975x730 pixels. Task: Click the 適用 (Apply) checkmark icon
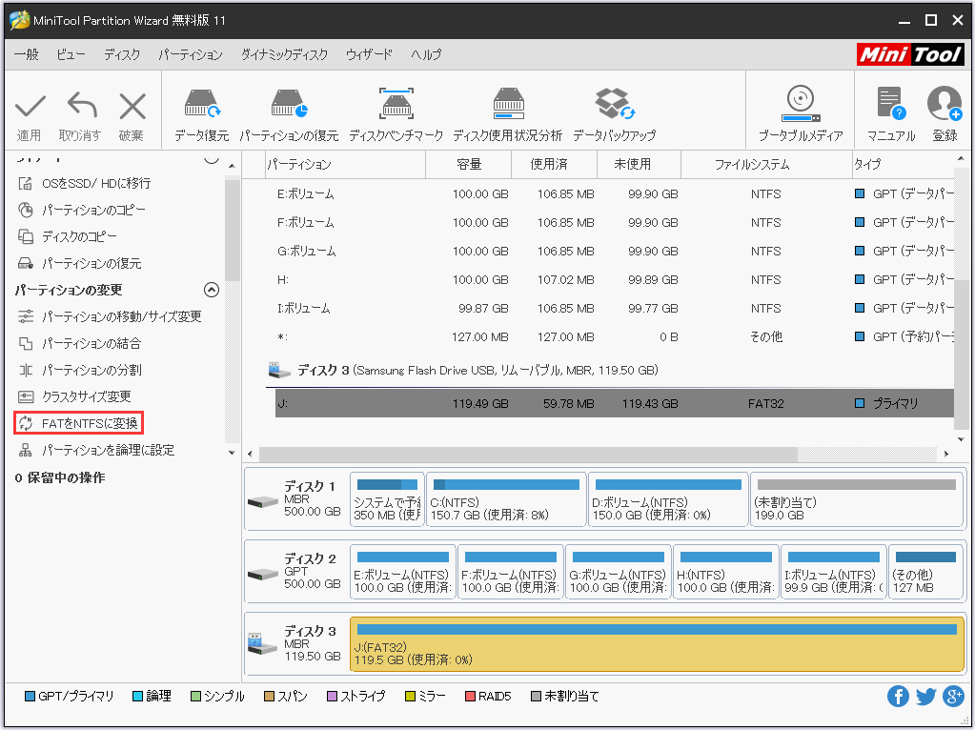coord(30,108)
